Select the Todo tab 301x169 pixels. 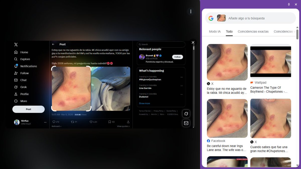[229, 32]
